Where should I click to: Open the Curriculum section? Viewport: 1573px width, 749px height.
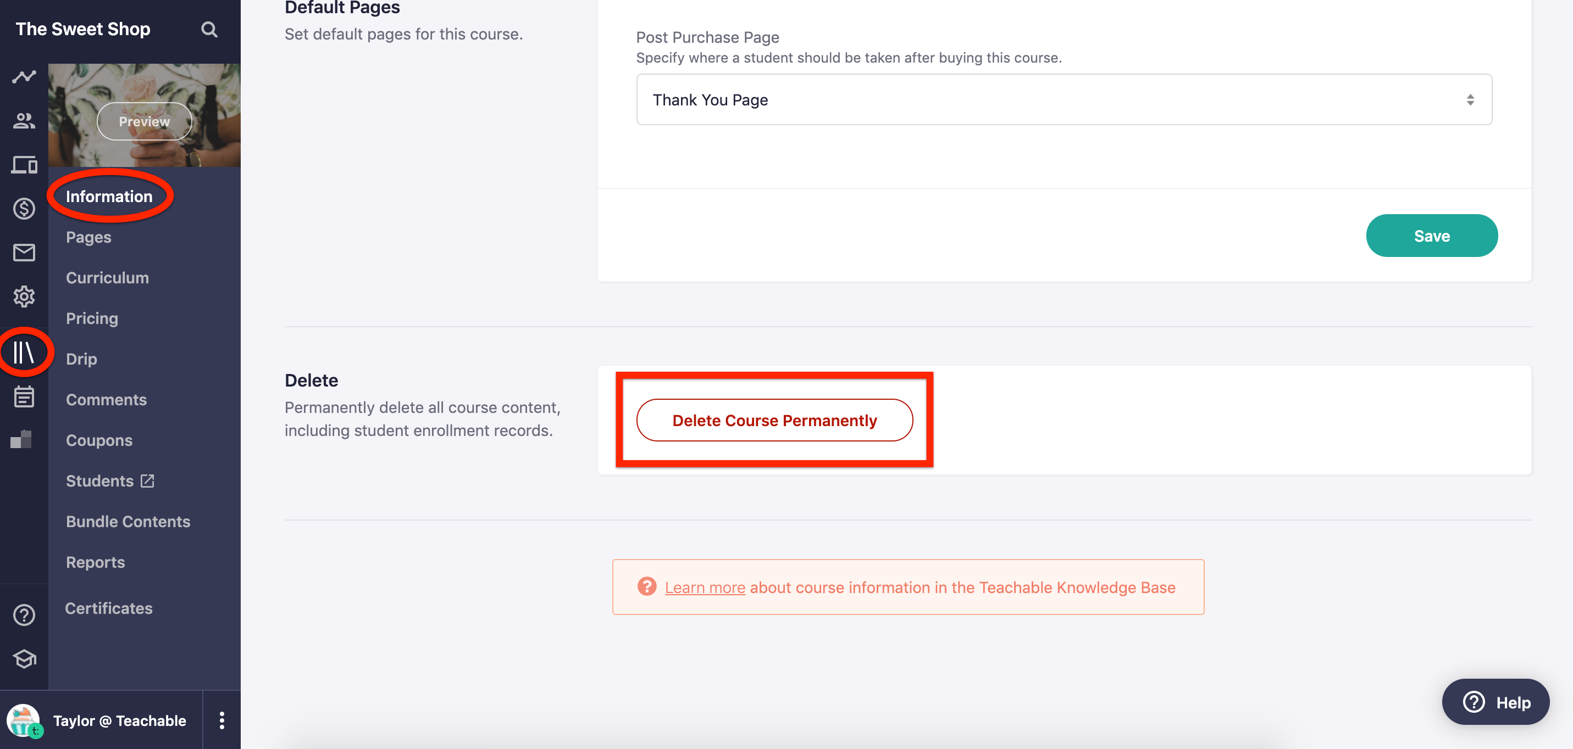point(108,277)
